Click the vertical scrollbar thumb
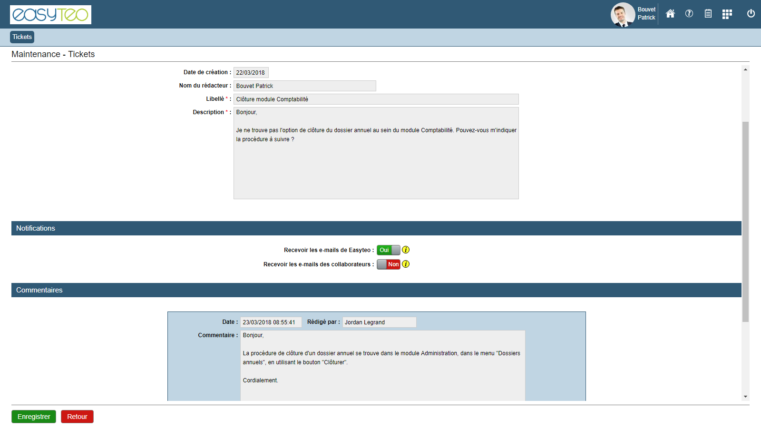The height and width of the screenshot is (428, 761). coord(745,221)
